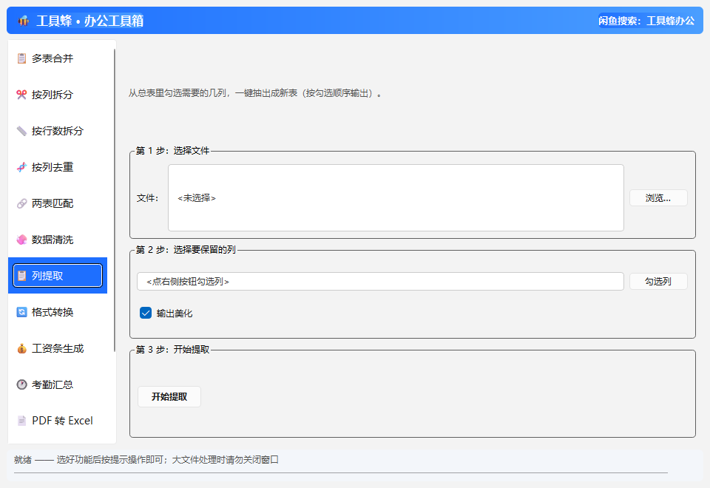The image size is (710, 488).
Task: Click the 工具蜂 • 办公工具箱 title
Action: [x=89, y=21]
